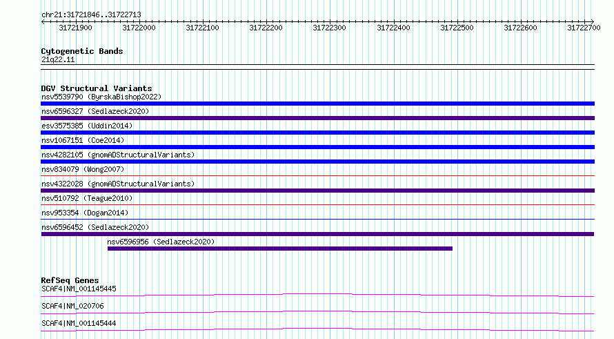Select the purple bar under nsv4322028 label

(317, 191)
